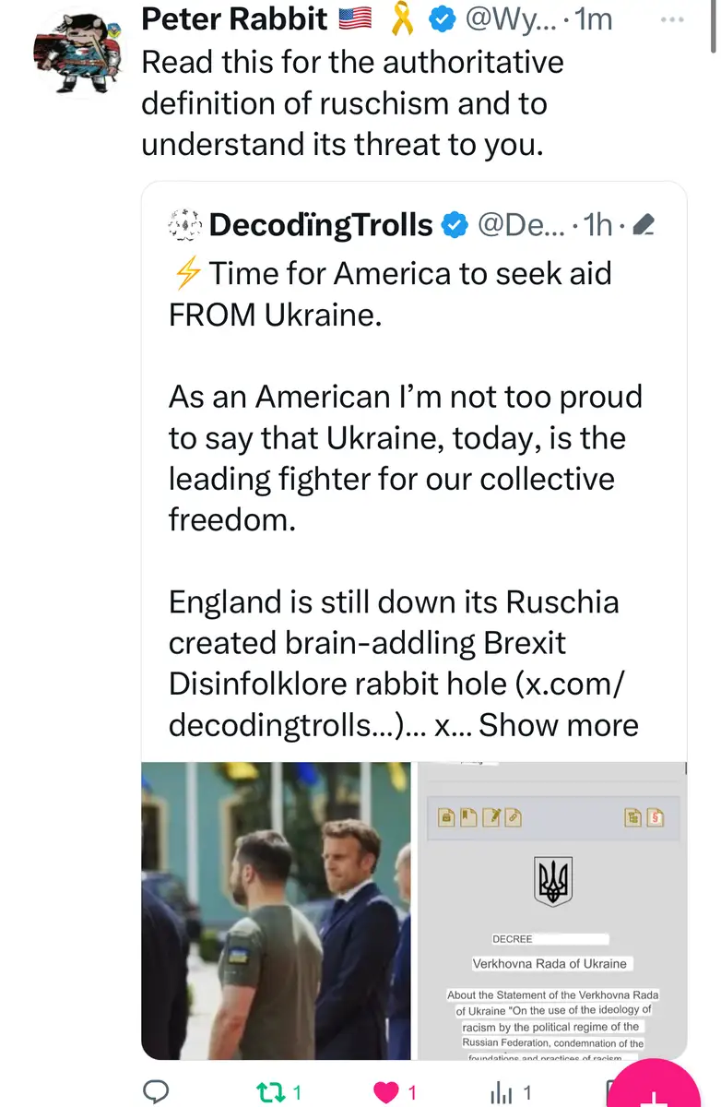721x1107 pixels.
Task: Tap the 1m timestamp on the post
Action: click(593, 19)
